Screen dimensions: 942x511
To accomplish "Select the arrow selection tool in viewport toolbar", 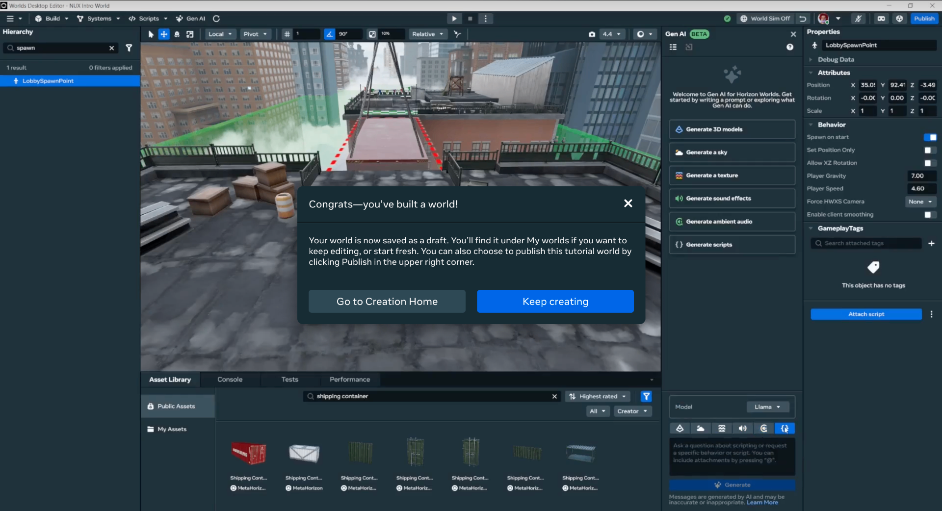I will (x=151, y=34).
